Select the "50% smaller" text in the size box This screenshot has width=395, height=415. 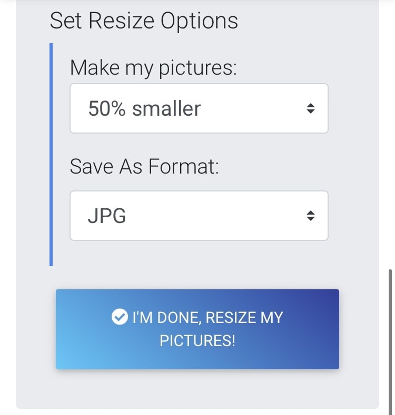pos(144,108)
